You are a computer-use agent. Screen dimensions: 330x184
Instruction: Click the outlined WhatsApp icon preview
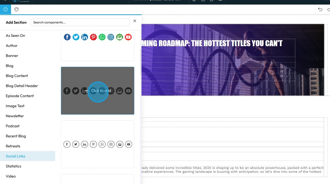tap(102, 144)
